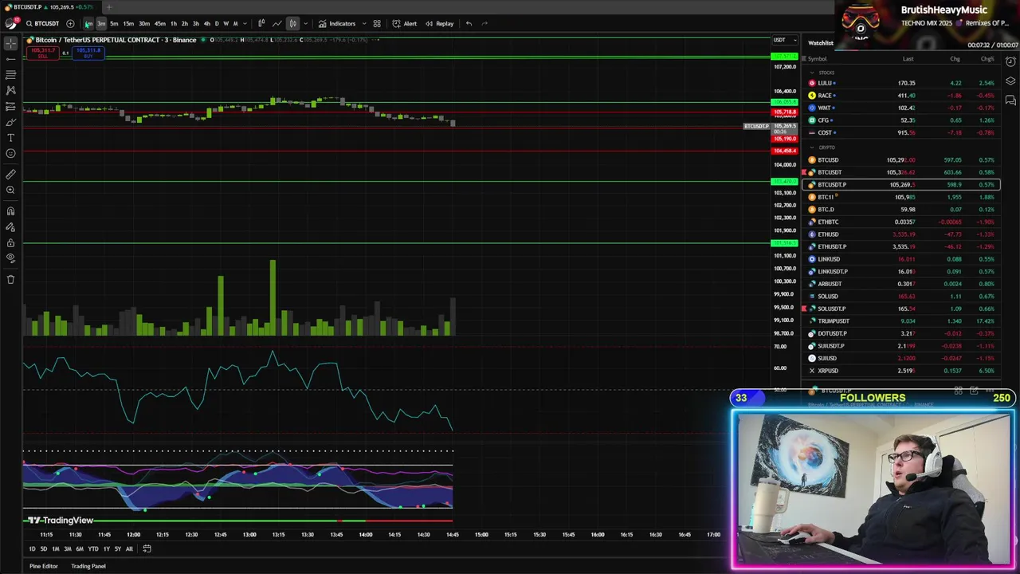Select the brush drawing tool

coord(10,122)
